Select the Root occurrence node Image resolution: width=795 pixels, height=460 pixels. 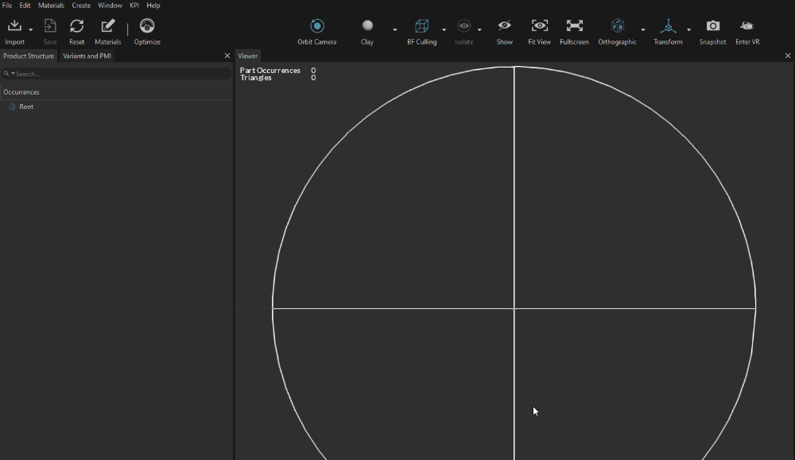(x=26, y=107)
